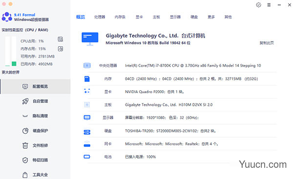The height and width of the screenshot is (179, 293).
Task: Click the 更大的世界 label
Action: (x=10, y=72)
